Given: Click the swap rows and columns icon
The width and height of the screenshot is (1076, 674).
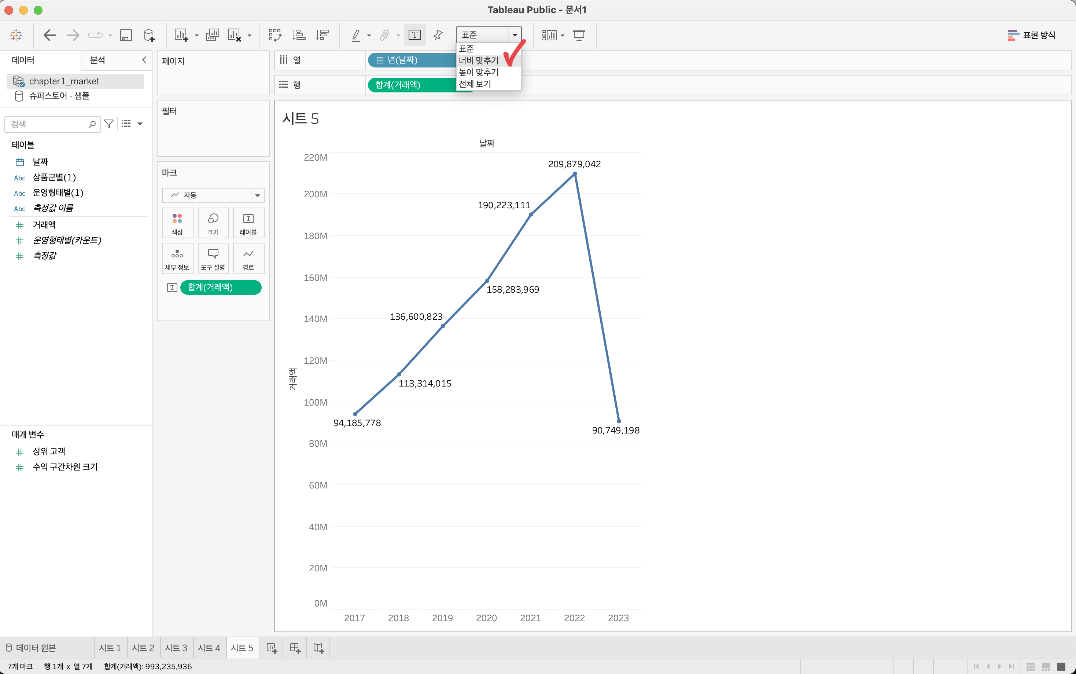Looking at the screenshot, I should (x=275, y=35).
